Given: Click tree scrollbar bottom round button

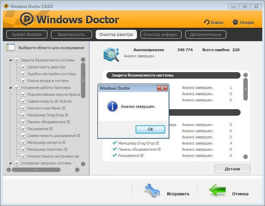Looking at the screenshot, I should 83,164.
